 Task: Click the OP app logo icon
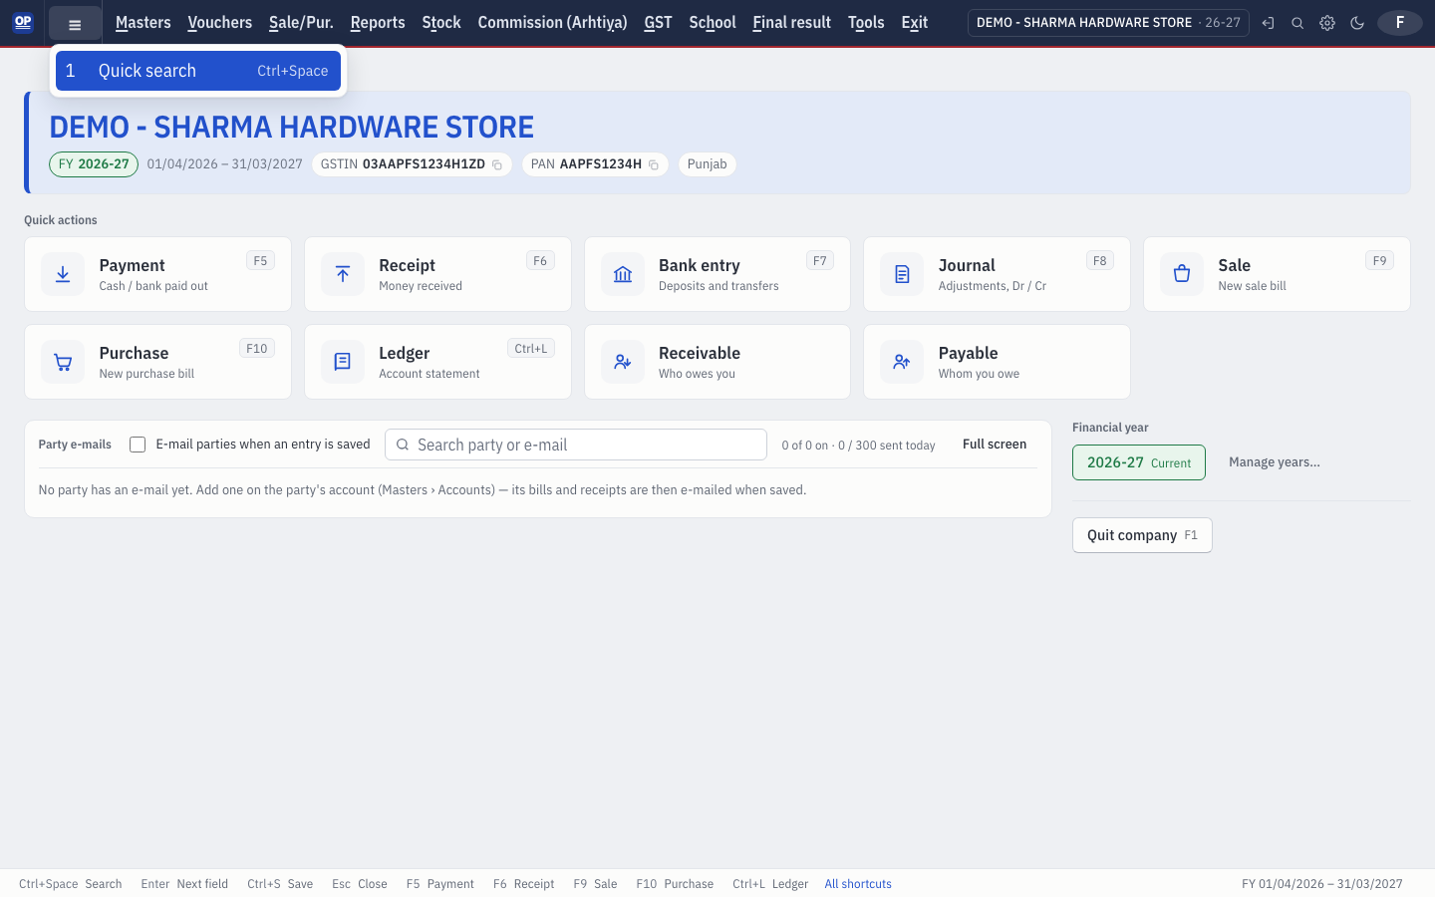coord(23,22)
